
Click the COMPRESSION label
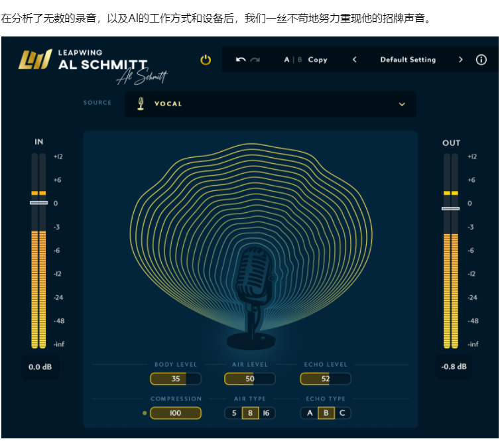click(176, 399)
